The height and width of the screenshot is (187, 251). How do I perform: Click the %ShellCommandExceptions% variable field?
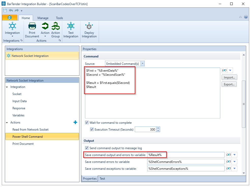(x=186, y=168)
